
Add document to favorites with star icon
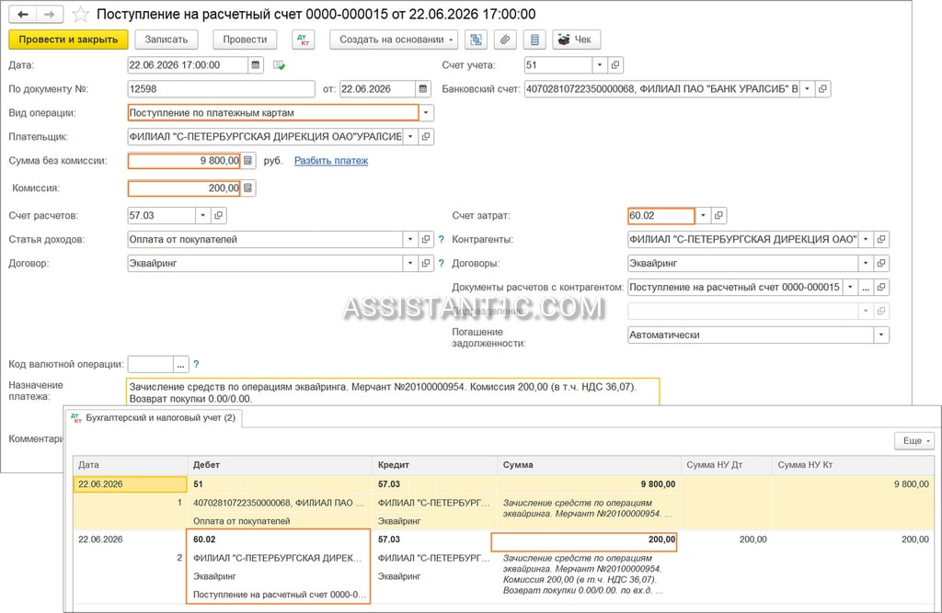point(81,15)
